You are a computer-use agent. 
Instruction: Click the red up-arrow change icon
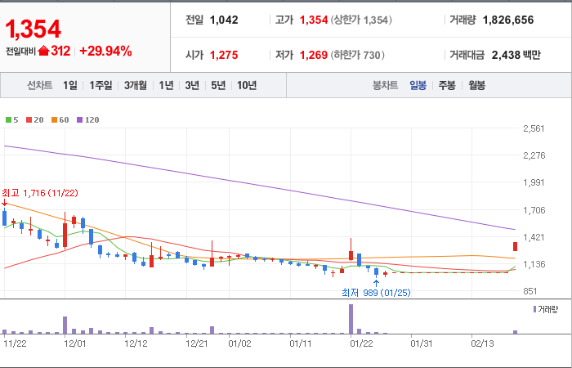coord(43,51)
